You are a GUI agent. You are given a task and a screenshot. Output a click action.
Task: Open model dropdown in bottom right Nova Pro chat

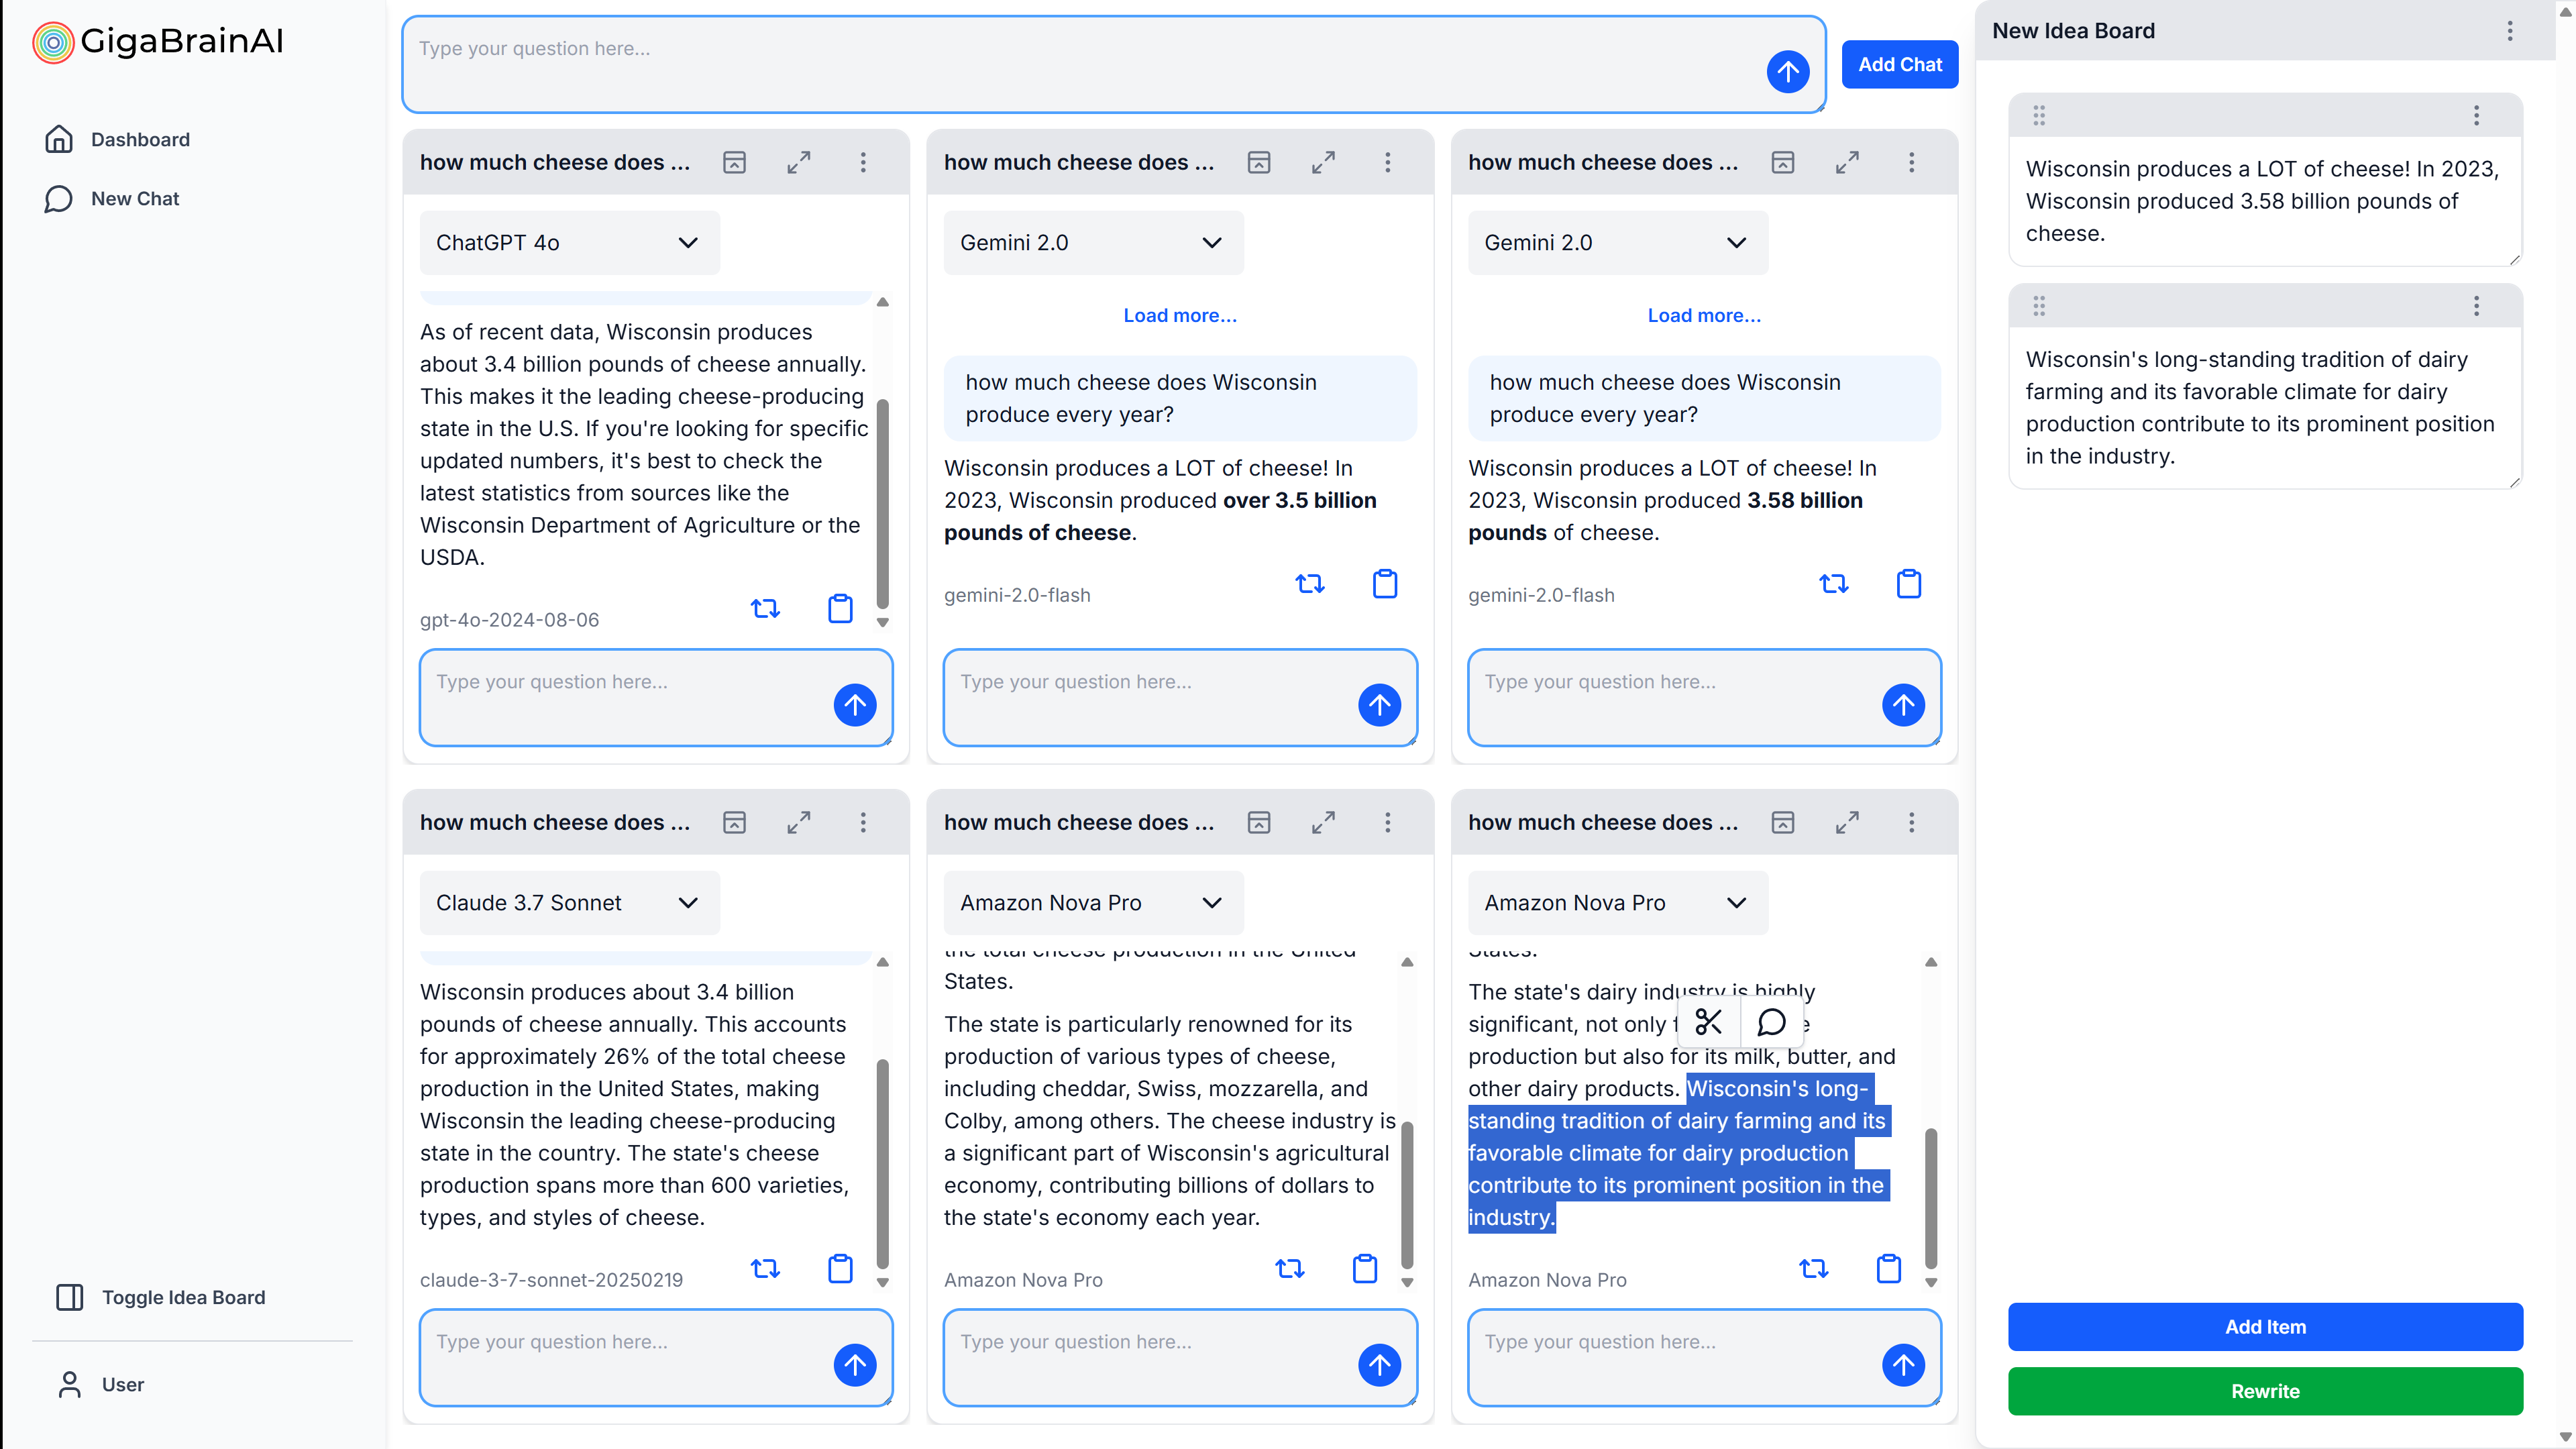pyautogui.click(x=1618, y=903)
